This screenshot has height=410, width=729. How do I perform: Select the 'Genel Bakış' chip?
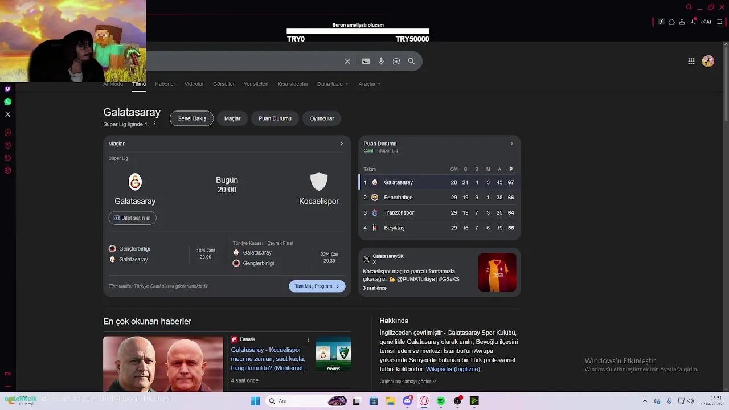[191, 118]
